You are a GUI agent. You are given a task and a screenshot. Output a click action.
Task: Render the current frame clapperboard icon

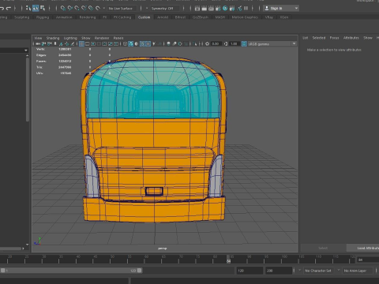pyautogui.click(x=204, y=9)
